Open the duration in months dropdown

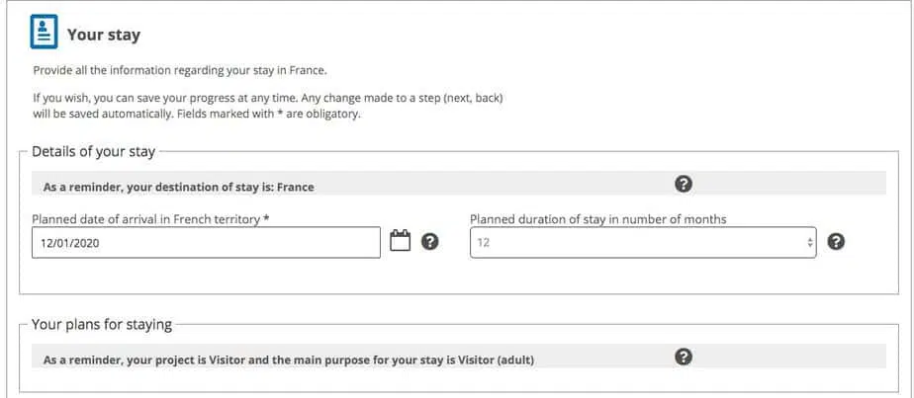643,243
